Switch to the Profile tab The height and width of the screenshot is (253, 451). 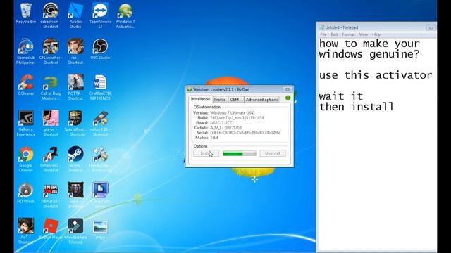click(x=220, y=100)
